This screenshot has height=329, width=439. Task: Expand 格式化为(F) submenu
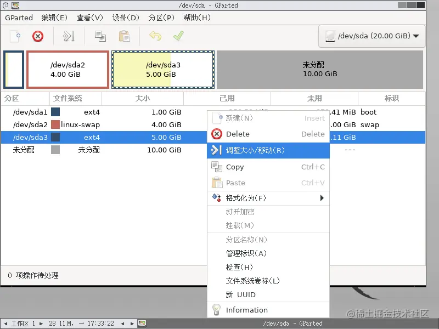pos(268,198)
